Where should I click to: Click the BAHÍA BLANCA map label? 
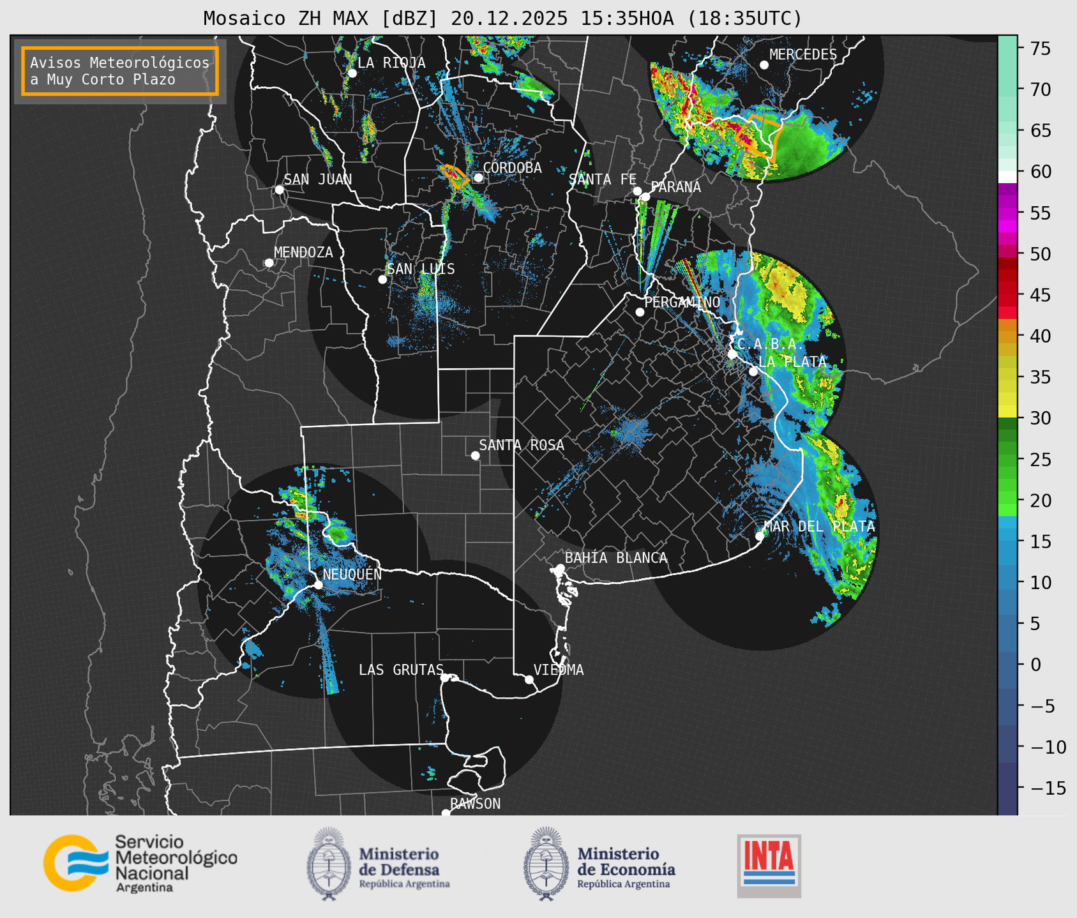coord(616,558)
